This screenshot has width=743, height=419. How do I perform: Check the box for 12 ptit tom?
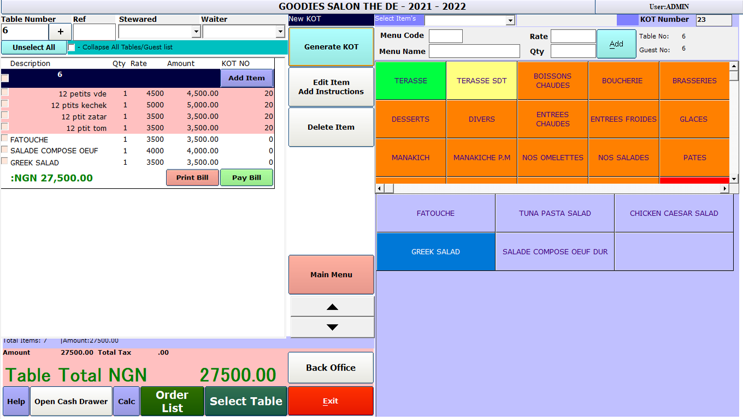click(x=5, y=127)
